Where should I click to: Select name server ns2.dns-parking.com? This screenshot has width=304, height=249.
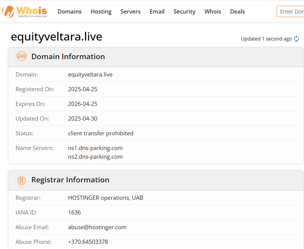click(95, 157)
